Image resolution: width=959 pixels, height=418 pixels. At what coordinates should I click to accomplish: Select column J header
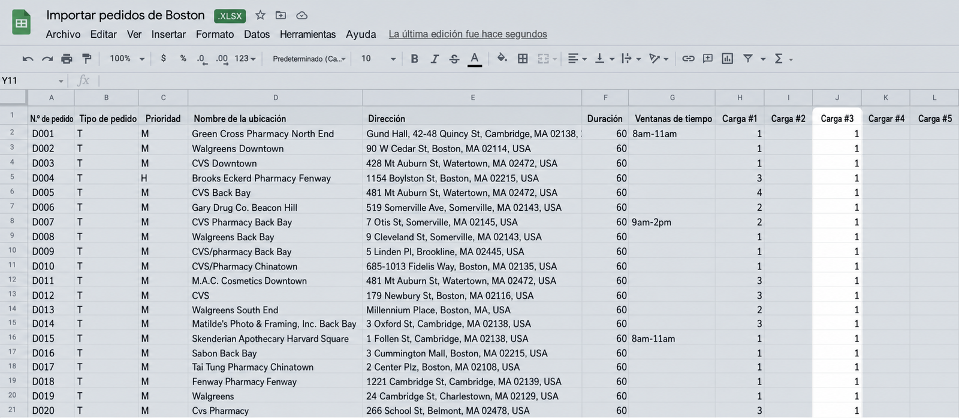click(837, 98)
